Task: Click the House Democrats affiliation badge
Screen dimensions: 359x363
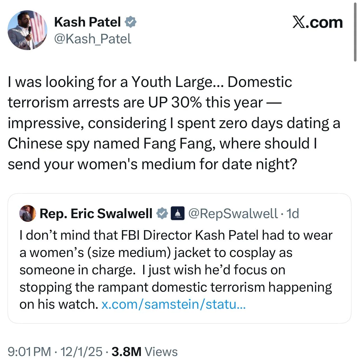Action: click(x=178, y=213)
